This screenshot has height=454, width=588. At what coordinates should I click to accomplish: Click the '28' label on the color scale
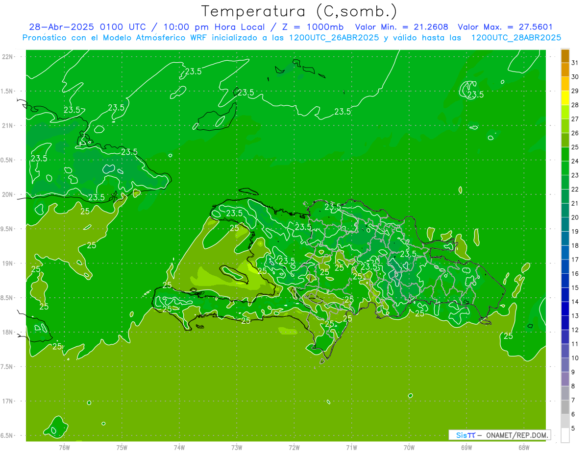pos(575,105)
